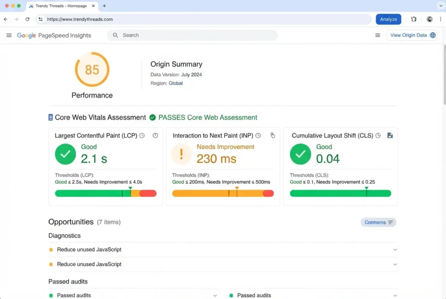This screenshot has width=446, height=299.
Task: Click the green check icon by PASSES
Action: pos(152,118)
